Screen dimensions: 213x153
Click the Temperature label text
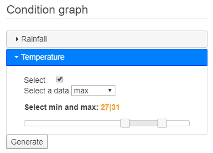43,57
